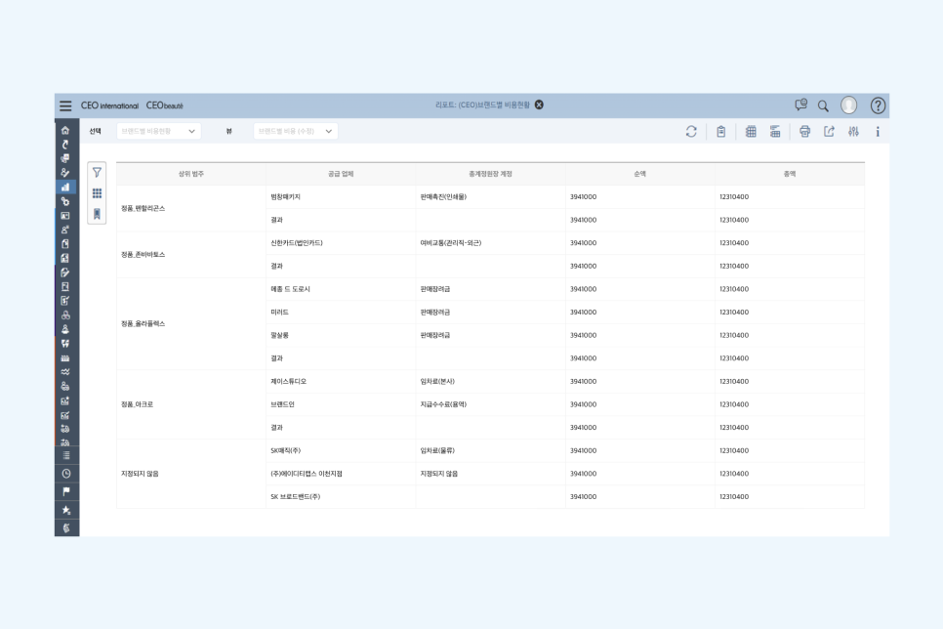Open the sliders settings icon

click(x=853, y=131)
